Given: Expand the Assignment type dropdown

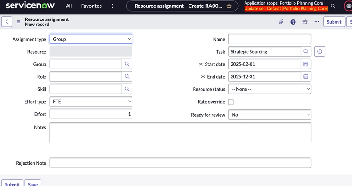Looking at the screenshot, I should tap(91, 39).
